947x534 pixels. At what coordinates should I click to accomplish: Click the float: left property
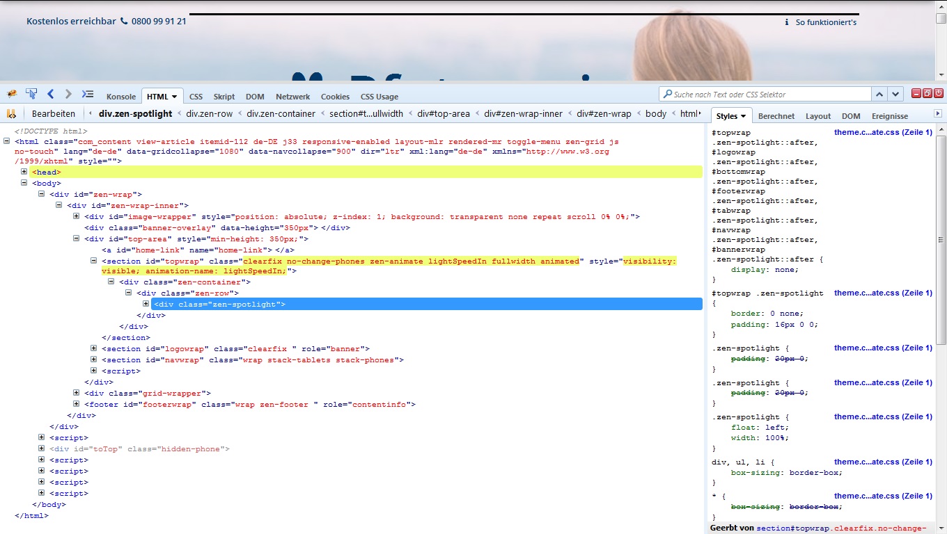coord(760,428)
